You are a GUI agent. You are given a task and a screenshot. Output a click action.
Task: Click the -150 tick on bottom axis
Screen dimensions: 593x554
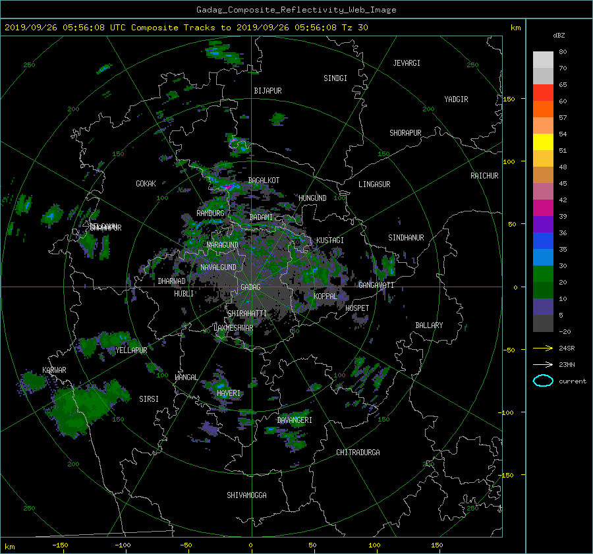[x=60, y=545]
